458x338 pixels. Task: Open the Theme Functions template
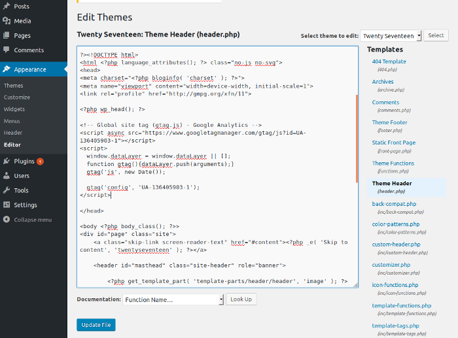[x=393, y=163]
